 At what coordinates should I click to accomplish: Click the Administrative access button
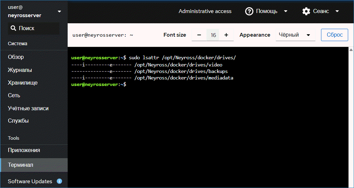pyautogui.click(x=205, y=11)
